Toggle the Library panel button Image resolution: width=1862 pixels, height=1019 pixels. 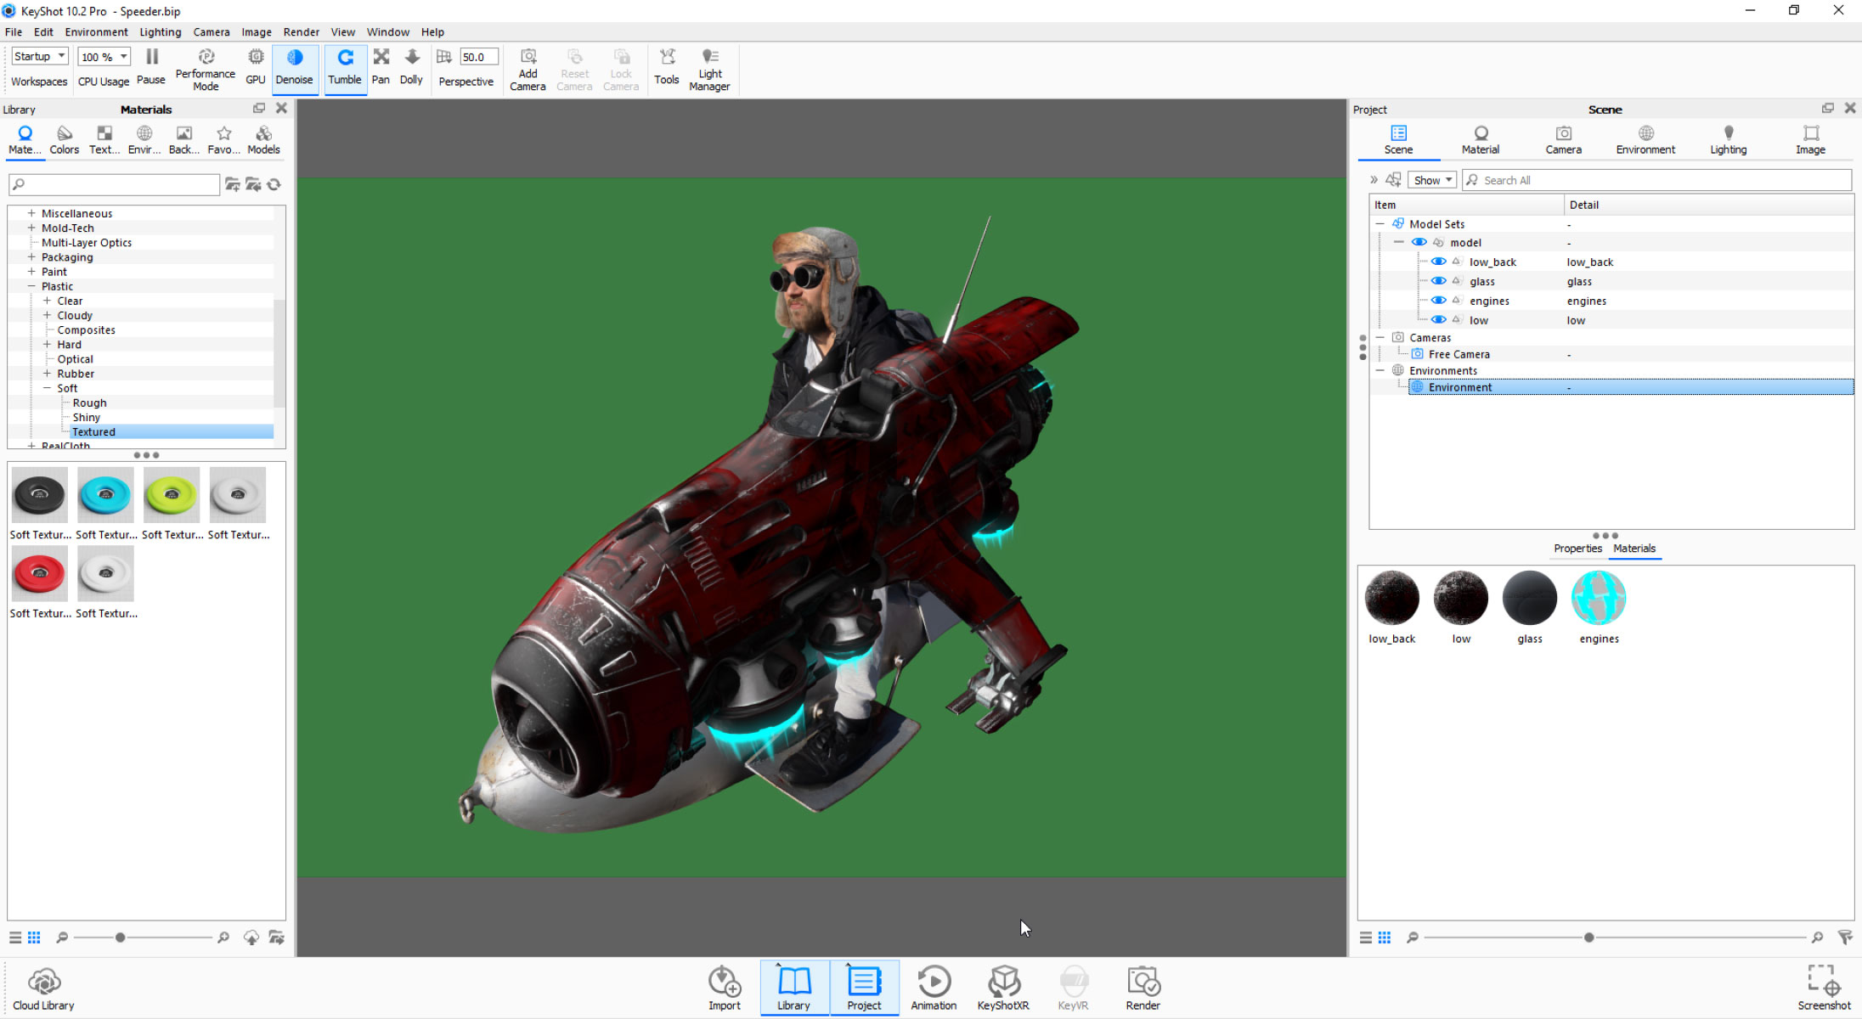click(793, 988)
